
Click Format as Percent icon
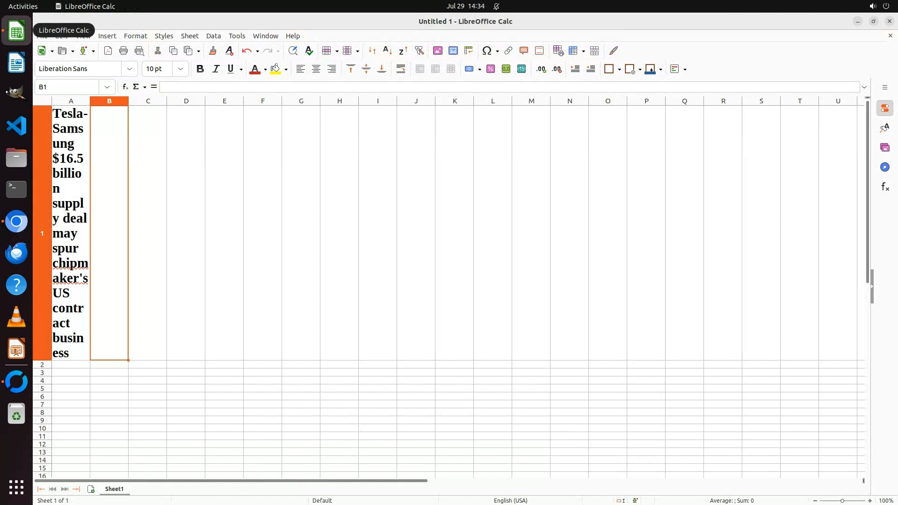[491, 69]
